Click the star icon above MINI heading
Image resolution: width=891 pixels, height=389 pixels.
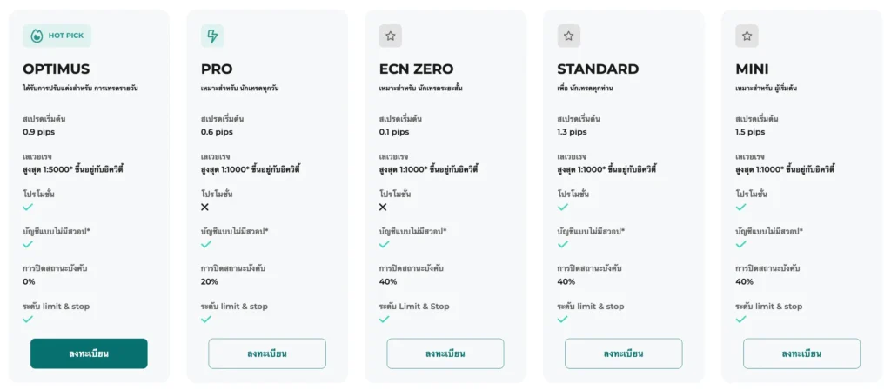747,36
